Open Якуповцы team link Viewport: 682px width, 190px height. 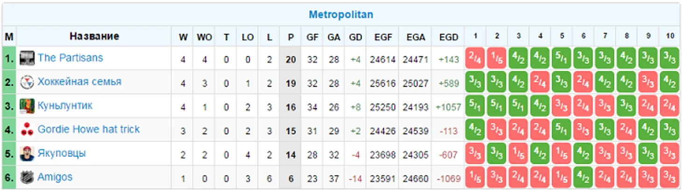coord(62,154)
